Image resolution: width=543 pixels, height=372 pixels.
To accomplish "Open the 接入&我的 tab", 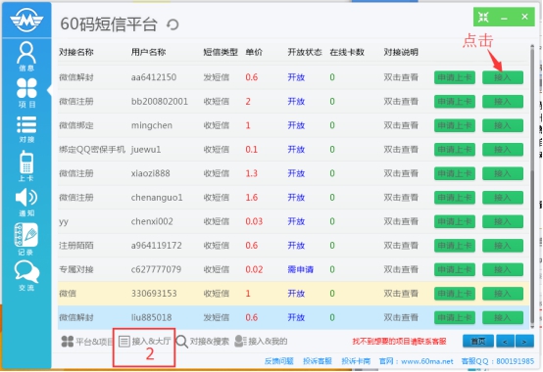I will click(x=261, y=342).
